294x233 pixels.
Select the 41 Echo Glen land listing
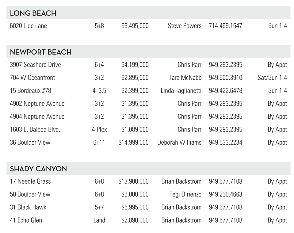coord(26,220)
